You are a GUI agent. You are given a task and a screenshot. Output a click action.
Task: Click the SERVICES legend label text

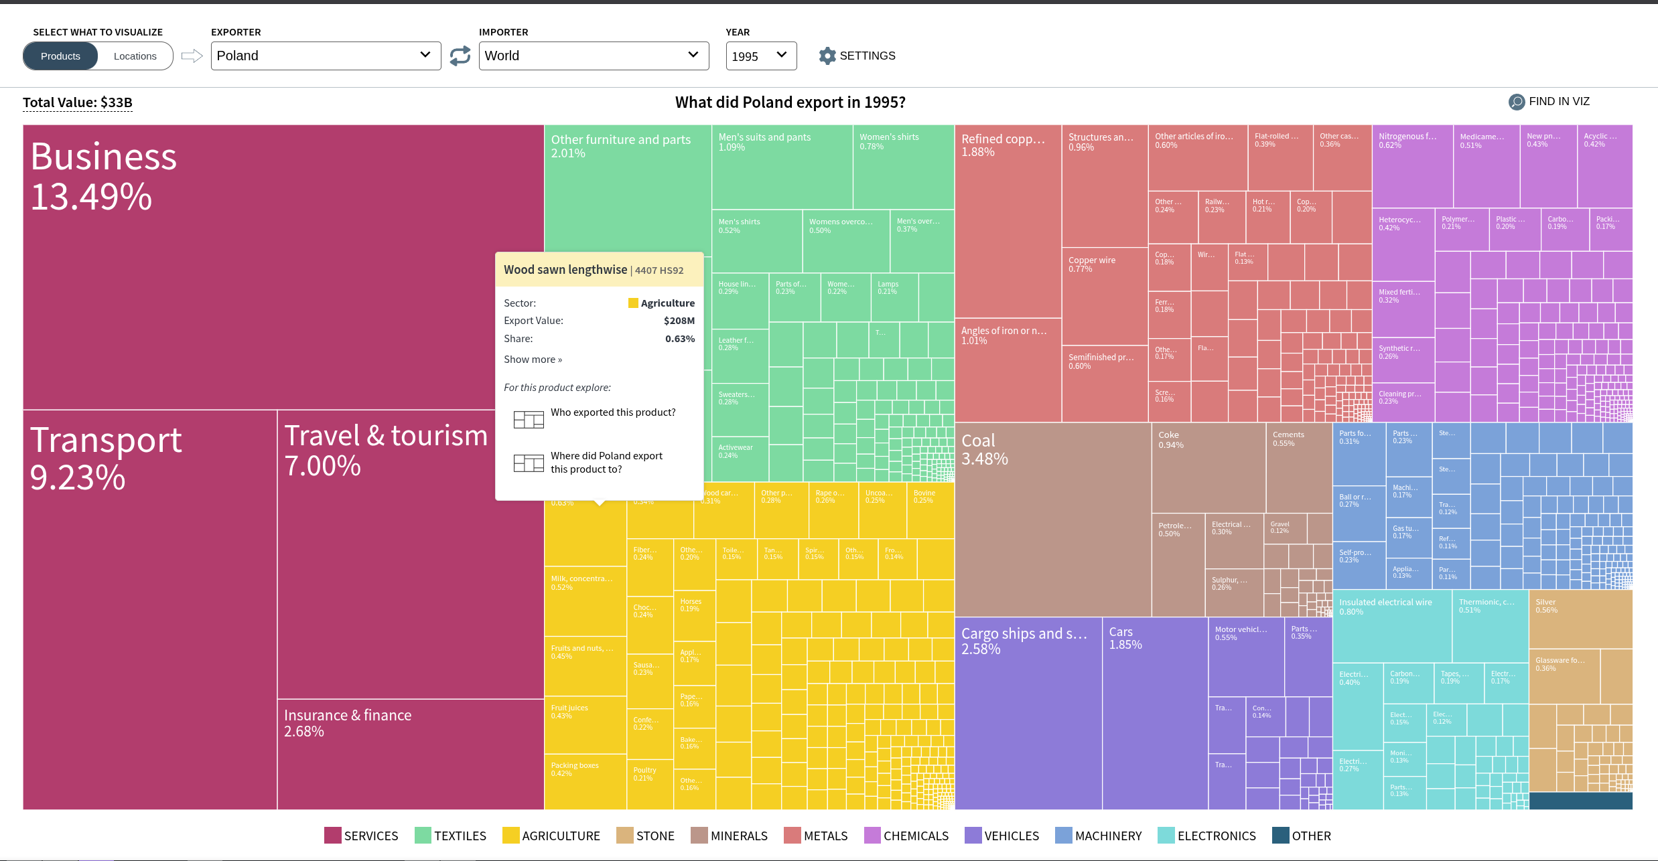pyautogui.click(x=371, y=836)
